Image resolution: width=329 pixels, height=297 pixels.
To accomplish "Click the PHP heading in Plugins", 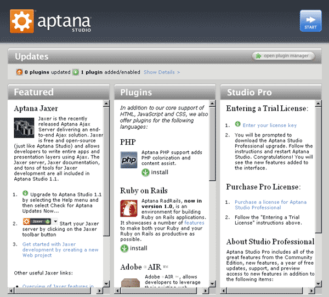I will click(128, 142).
